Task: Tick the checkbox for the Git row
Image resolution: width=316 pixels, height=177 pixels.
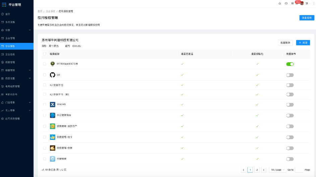Action: click(45, 75)
